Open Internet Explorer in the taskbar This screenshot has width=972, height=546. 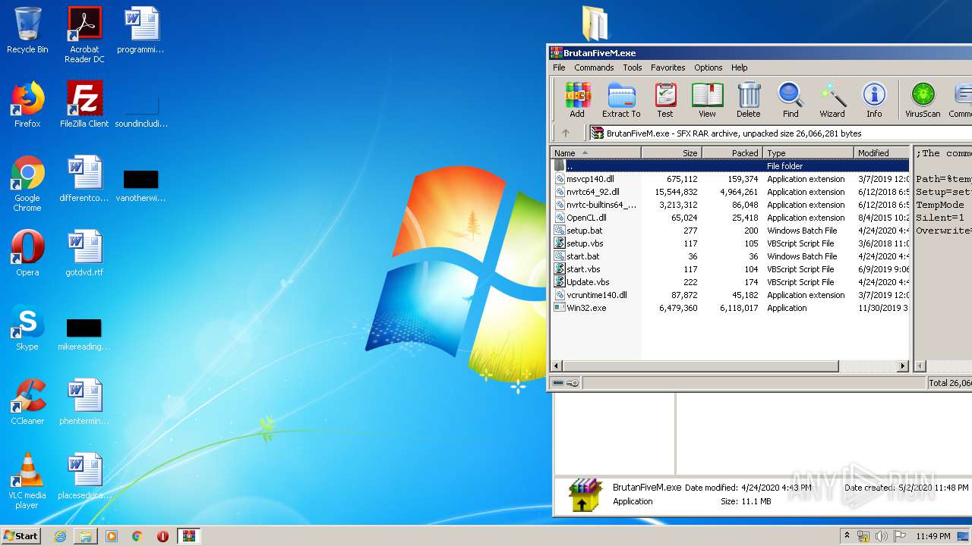point(60,536)
